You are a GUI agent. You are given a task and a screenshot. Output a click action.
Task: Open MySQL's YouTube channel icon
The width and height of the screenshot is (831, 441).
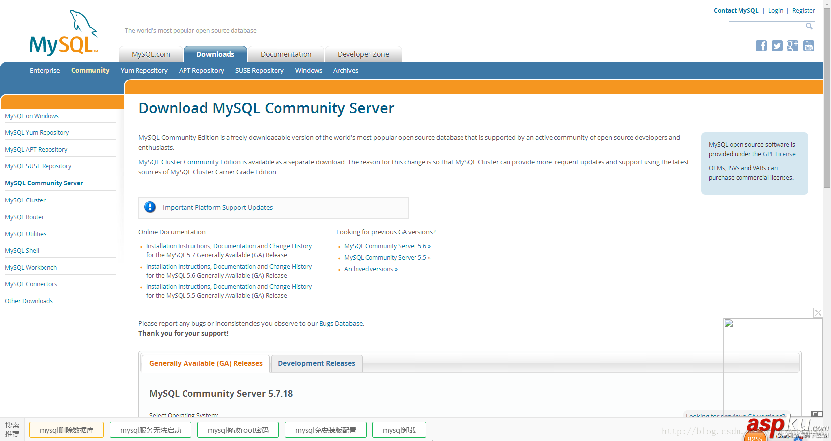[809, 46]
